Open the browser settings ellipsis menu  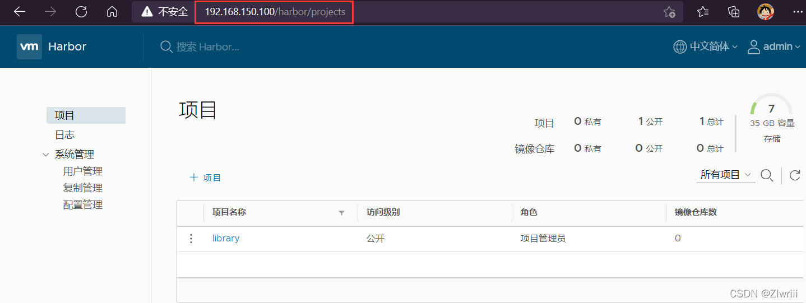[x=798, y=12]
